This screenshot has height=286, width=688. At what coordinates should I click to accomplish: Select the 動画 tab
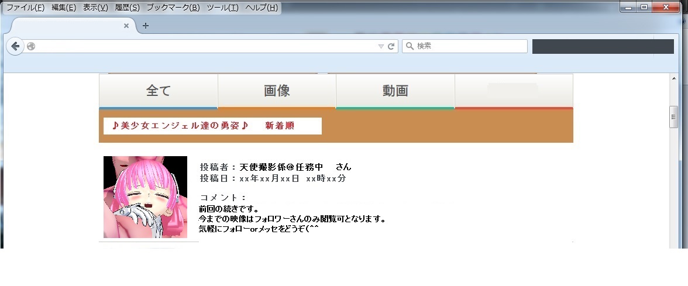[395, 91]
